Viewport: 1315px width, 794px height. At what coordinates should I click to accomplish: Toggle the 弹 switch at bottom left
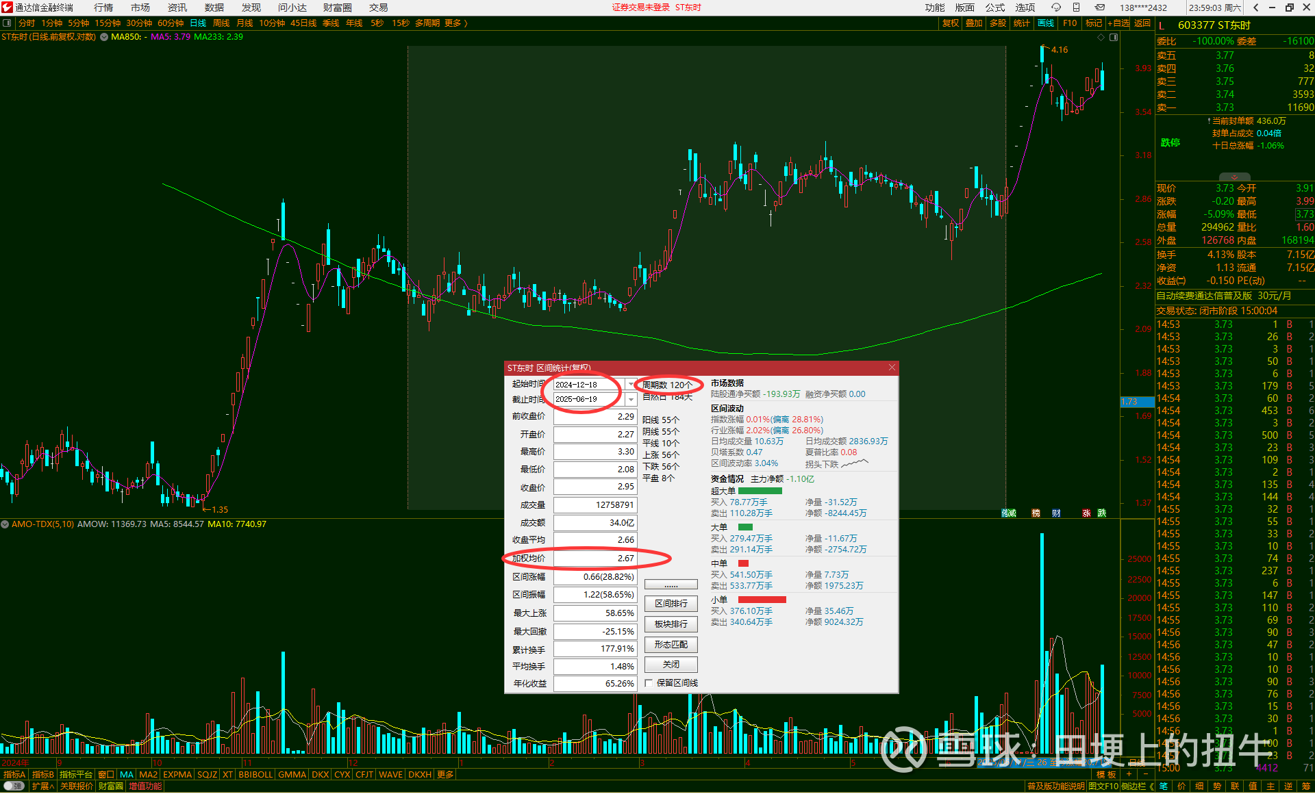[14, 786]
